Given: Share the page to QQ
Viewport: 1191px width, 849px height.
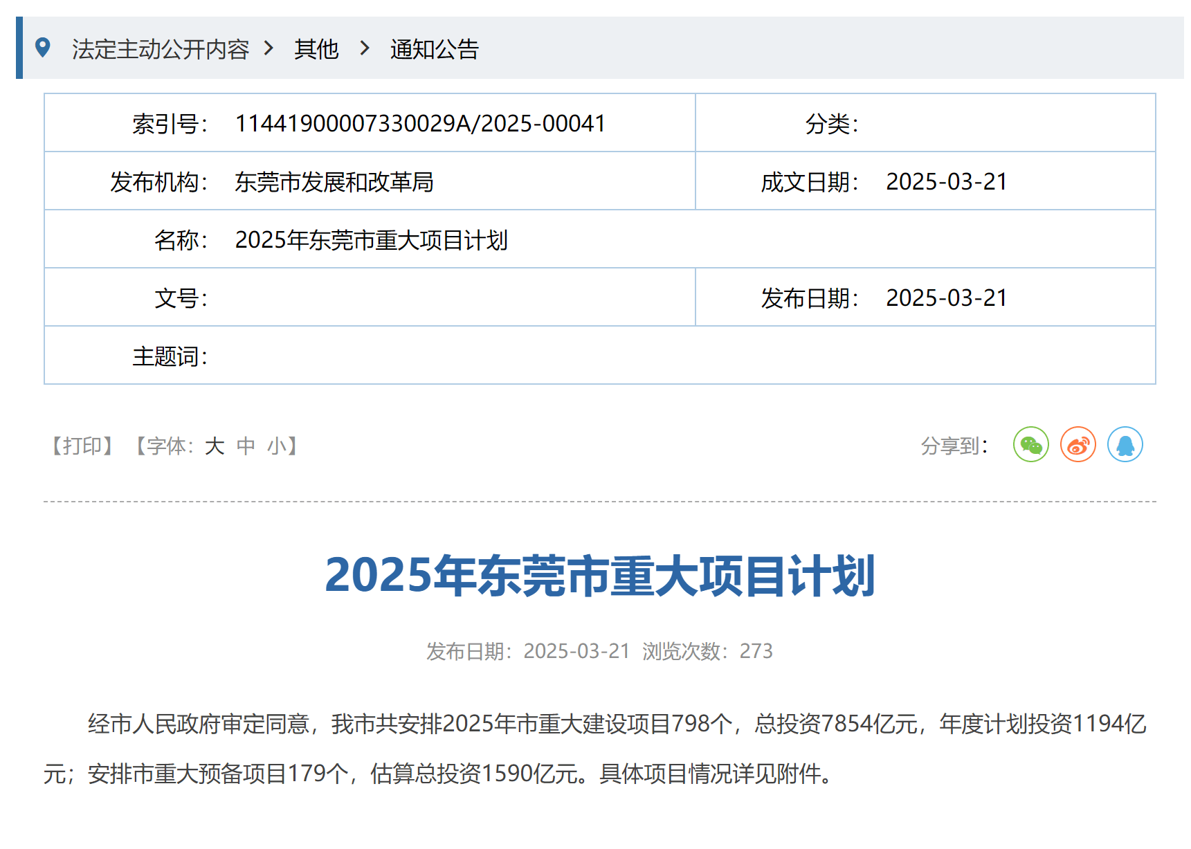Looking at the screenshot, I should [1125, 444].
